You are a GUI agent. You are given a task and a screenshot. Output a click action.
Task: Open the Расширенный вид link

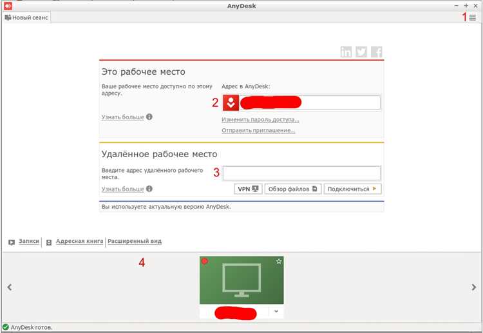[135, 241]
